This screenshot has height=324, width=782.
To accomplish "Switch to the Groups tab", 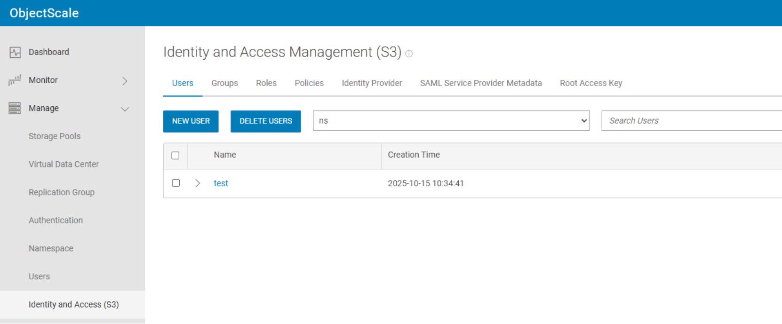I will [x=224, y=83].
